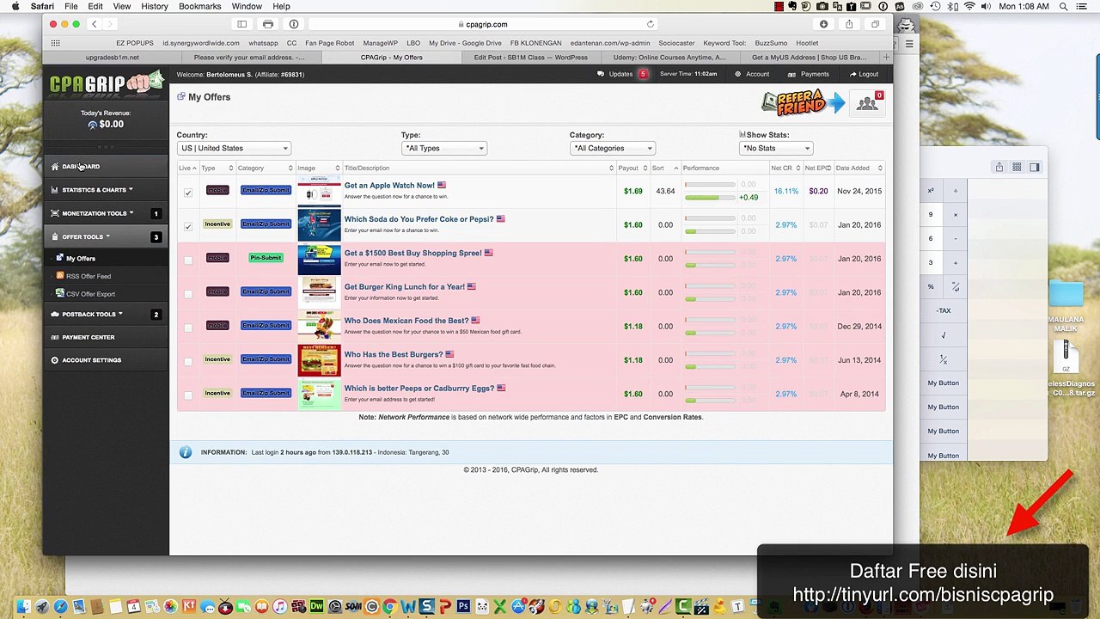
Task: Open Account from the top header
Action: 752,74
